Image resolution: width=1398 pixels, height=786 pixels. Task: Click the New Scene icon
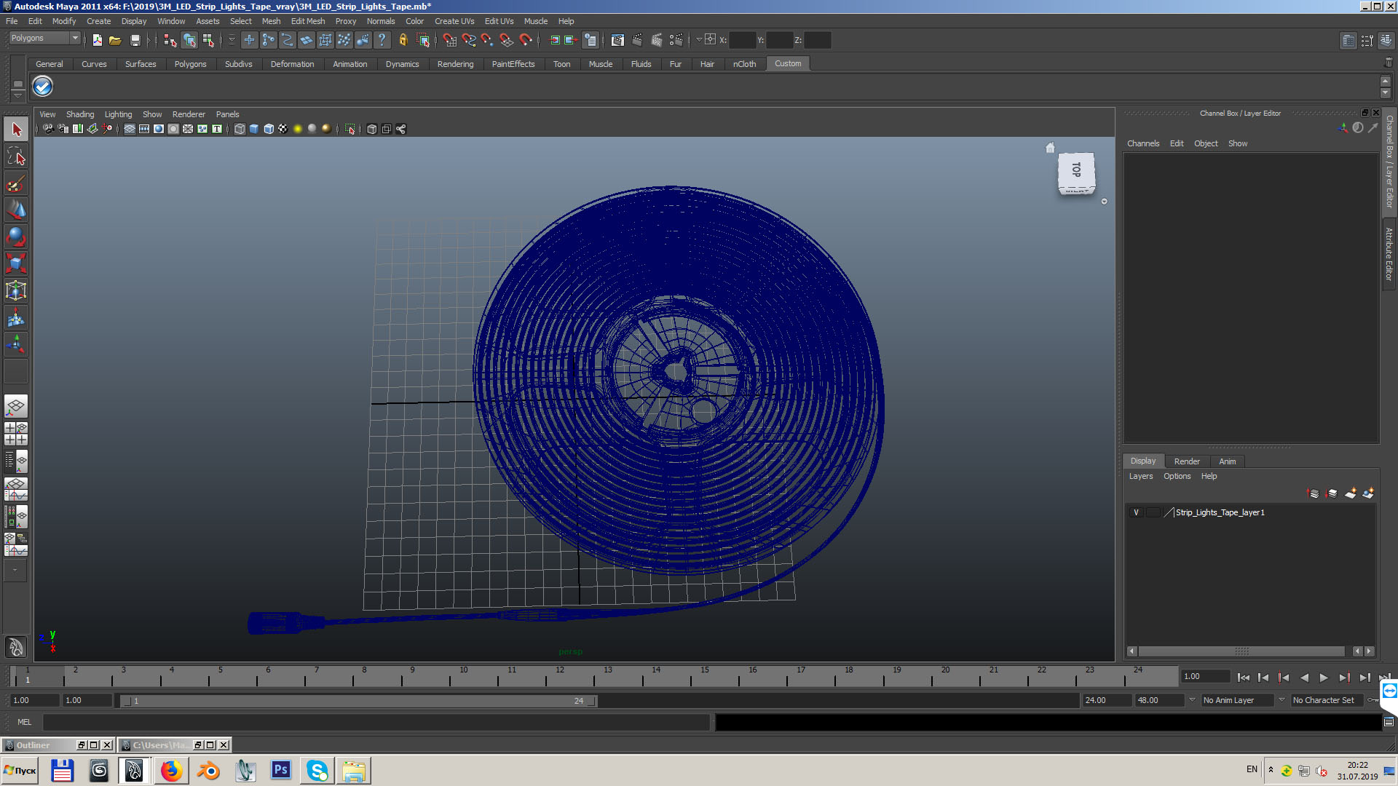tap(97, 40)
